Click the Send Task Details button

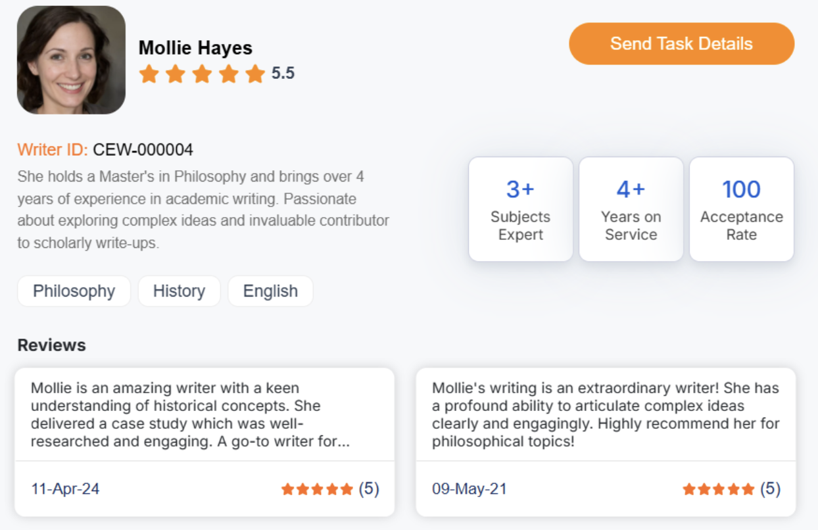tap(681, 44)
